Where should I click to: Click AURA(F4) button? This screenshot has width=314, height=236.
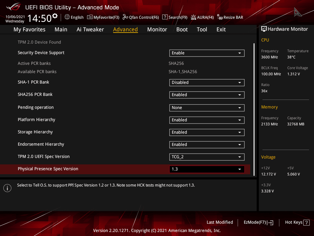pos(202,17)
